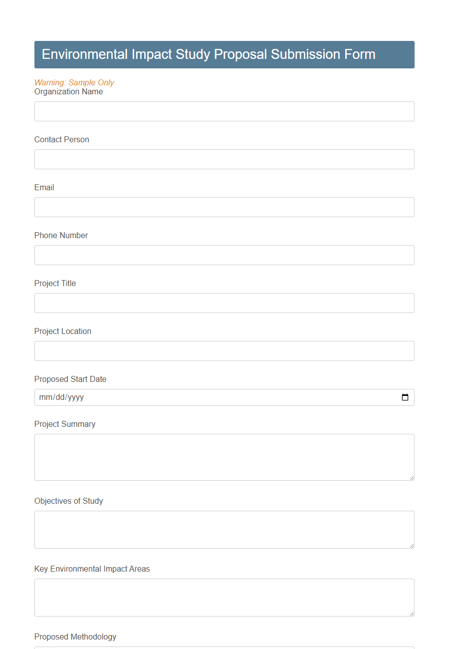
Task: Click the Proposed Start Date input
Action: (x=200, y=397)
